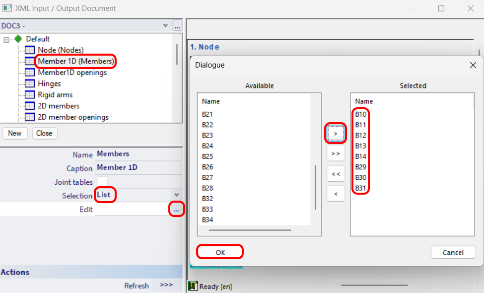Select B31 in Selected list
The image size is (484, 293).
click(360, 188)
